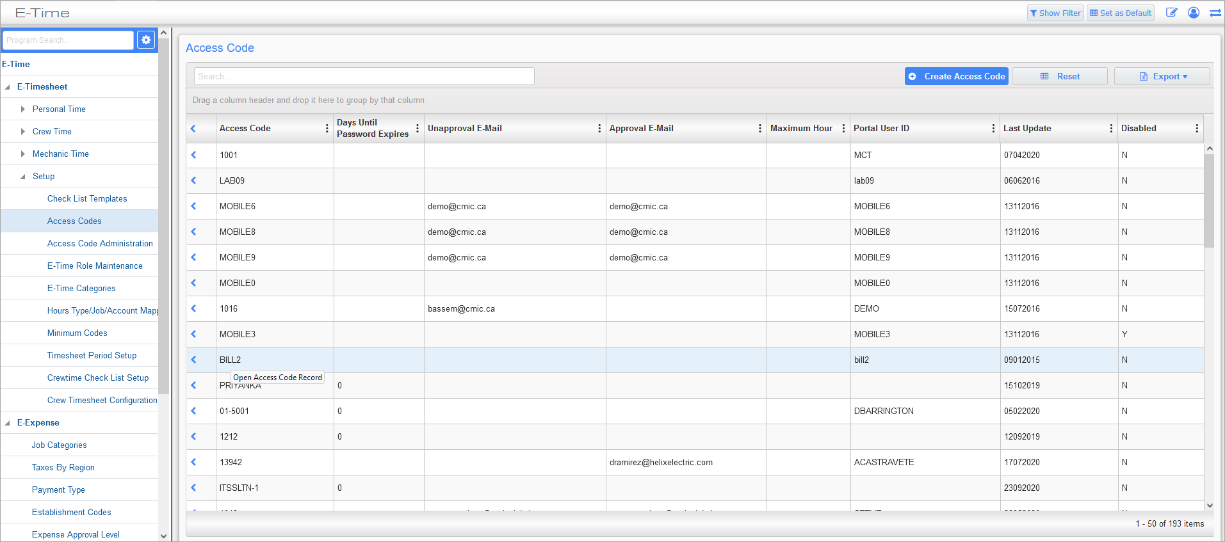Expand the Mechanic Time tree node
The height and width of the screenshot is (542, 1225).
[23, 154]
